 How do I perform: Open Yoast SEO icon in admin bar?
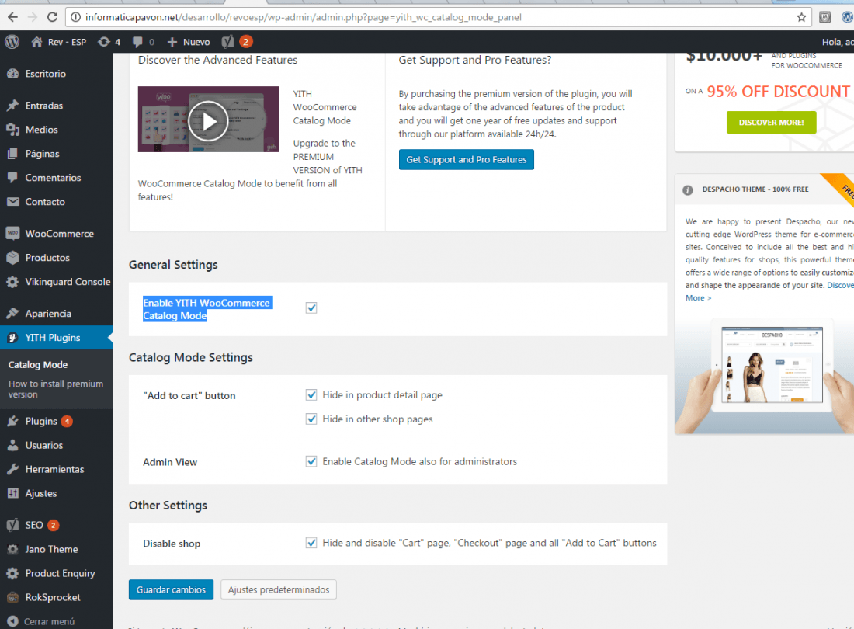tap(227, 42)
